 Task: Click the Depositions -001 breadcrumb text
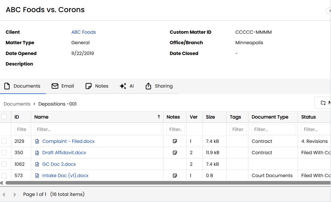[58, 104]
